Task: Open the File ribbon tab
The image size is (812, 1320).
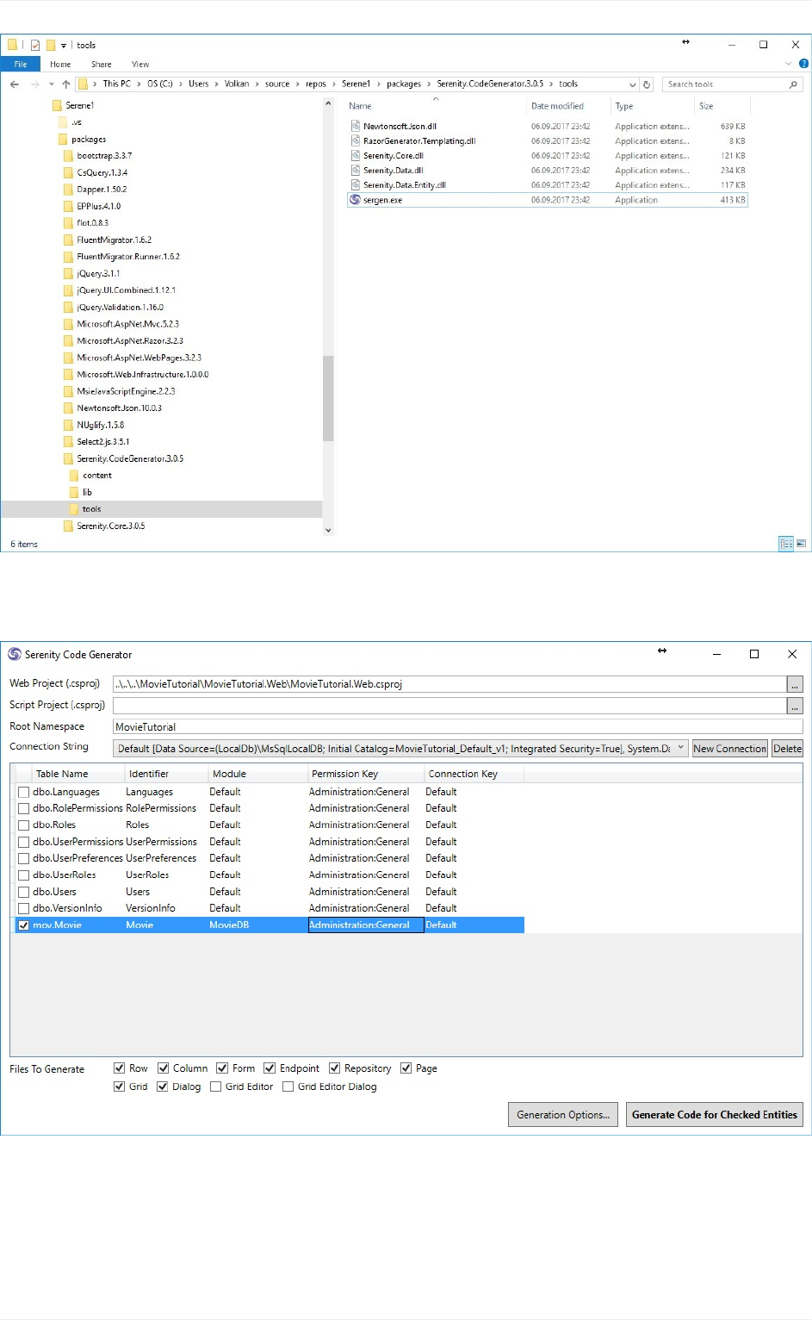Action: [x=21, y=64]
